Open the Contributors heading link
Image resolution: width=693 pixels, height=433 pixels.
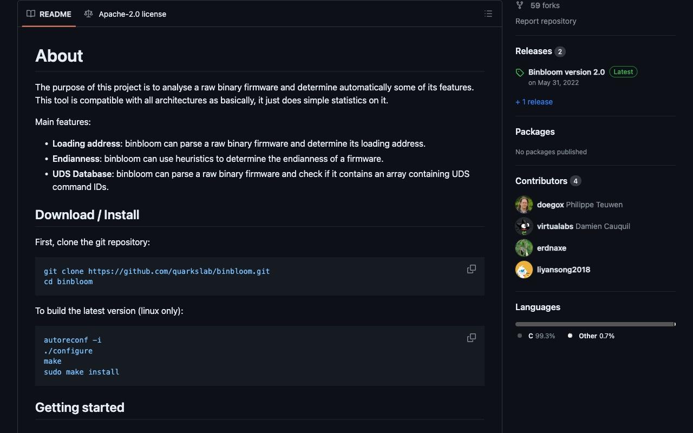click(x=541, y=181)
